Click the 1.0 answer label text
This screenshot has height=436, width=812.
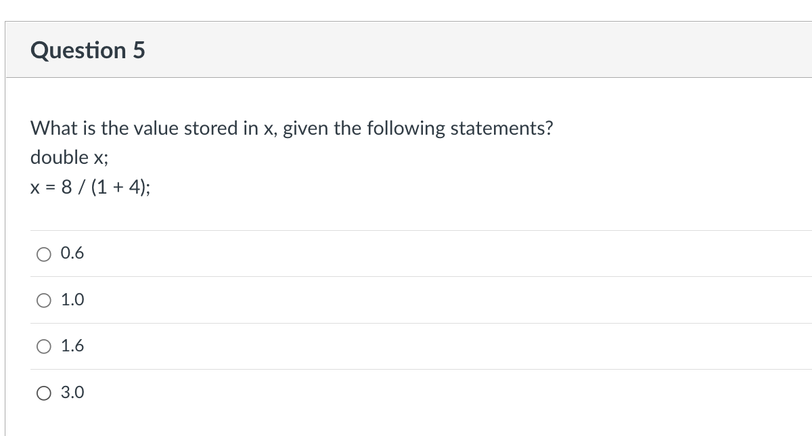[72, 300]
